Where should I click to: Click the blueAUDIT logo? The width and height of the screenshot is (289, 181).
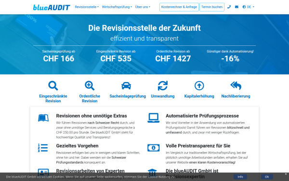tap(52, 7)
